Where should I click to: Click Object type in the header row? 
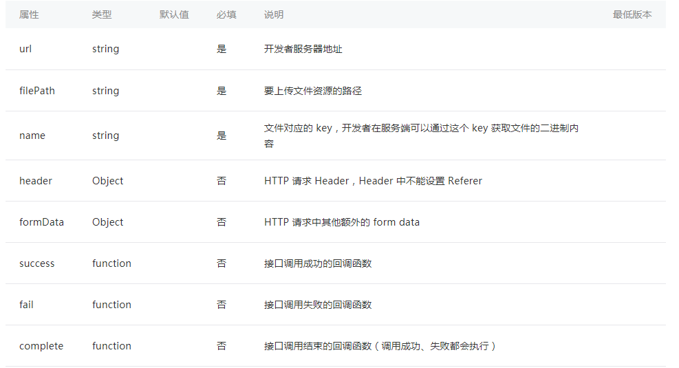tap(108, 181)
